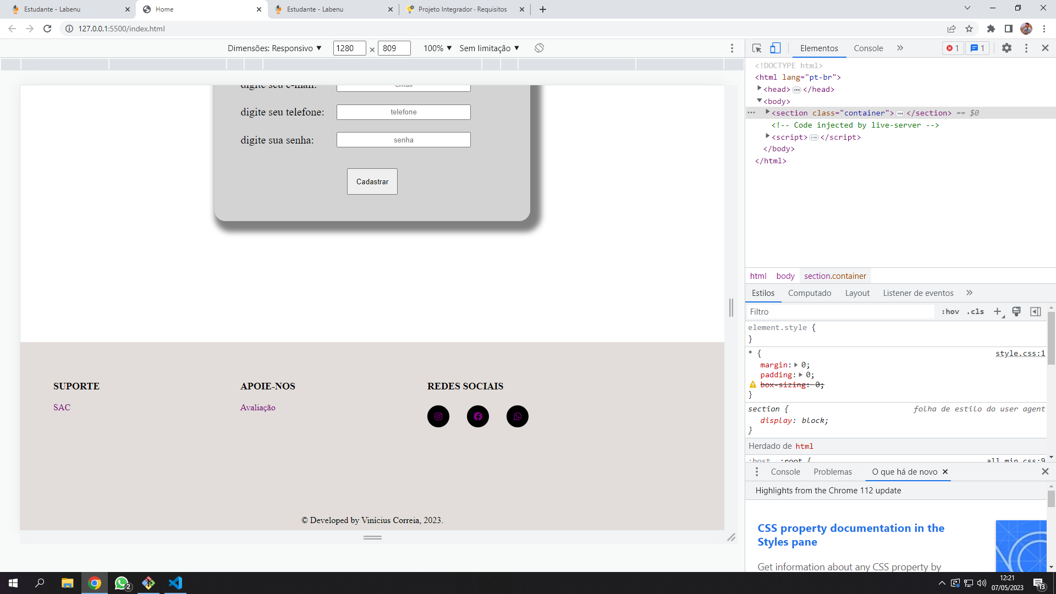Open VS Code from the taskbar
Image resolution: width=1056 pixels, height=594 pixels.
[175, 583]
